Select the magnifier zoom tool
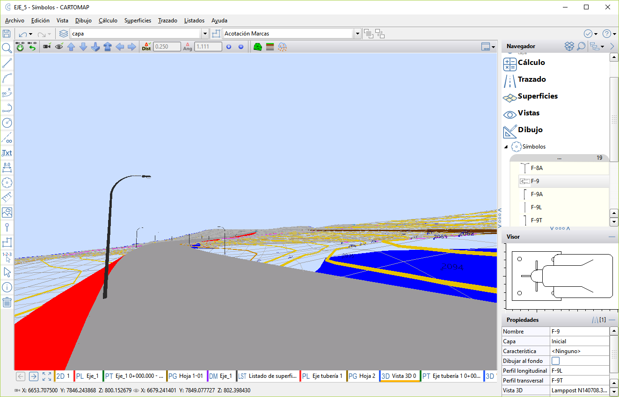Viewport: 619px width, 397px height. 7,48
